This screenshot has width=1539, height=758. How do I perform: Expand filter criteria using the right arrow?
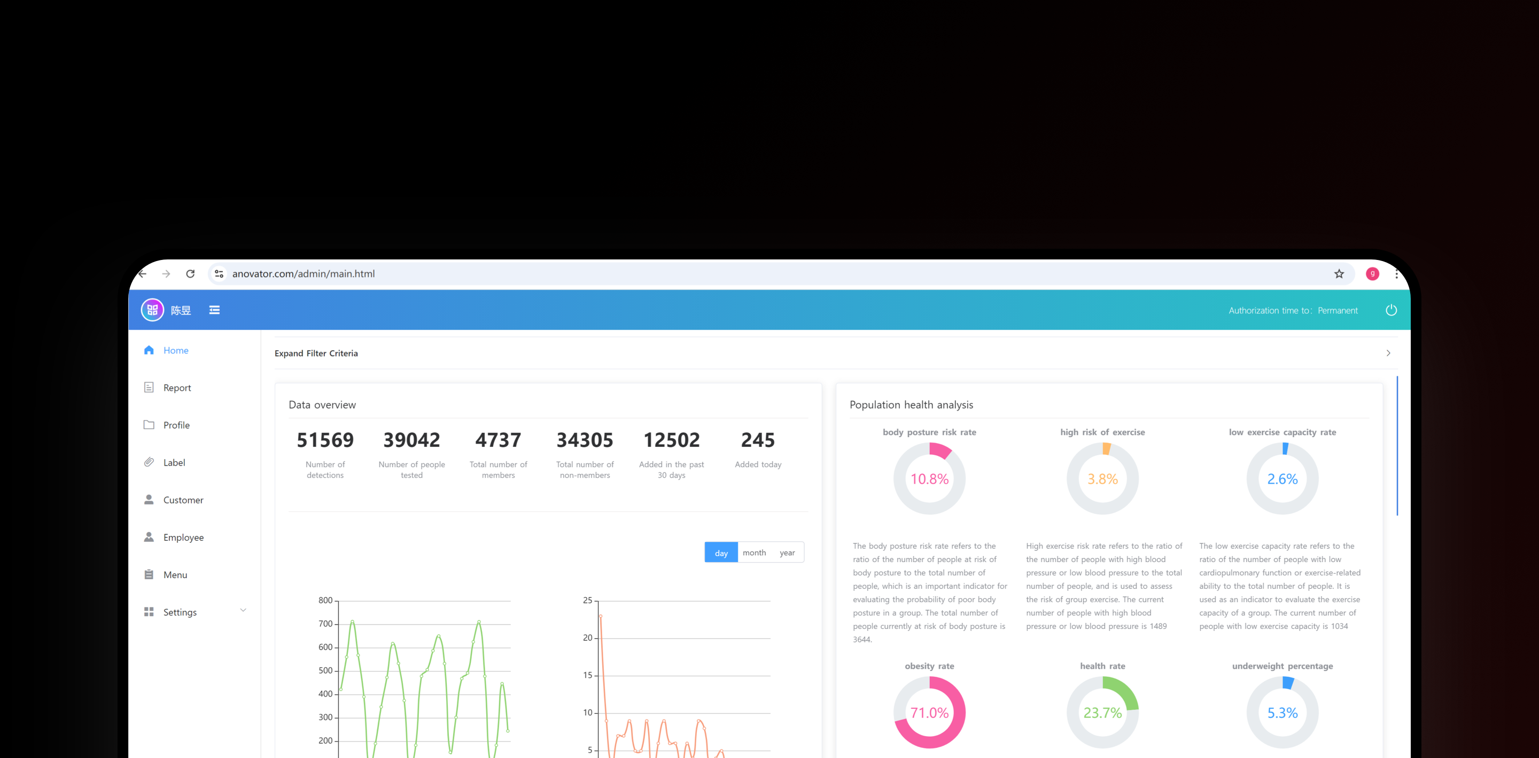tap(1389, 353)
